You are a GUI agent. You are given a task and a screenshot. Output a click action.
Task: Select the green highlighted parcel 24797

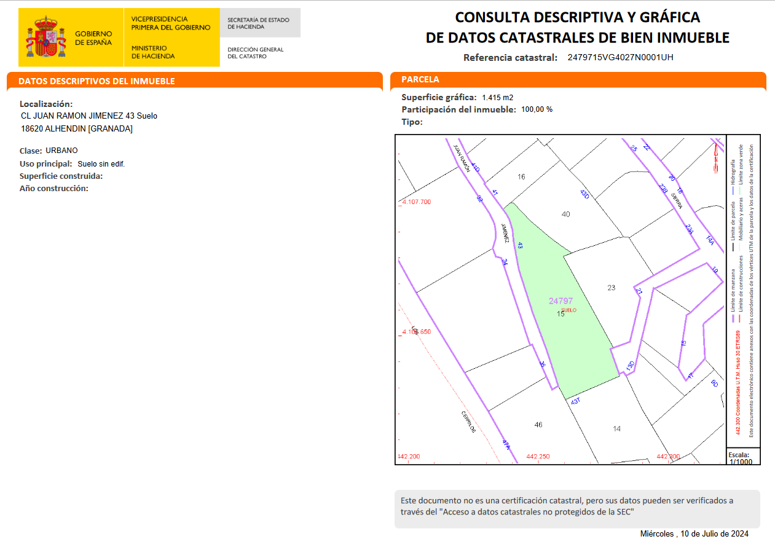point(562,307)
